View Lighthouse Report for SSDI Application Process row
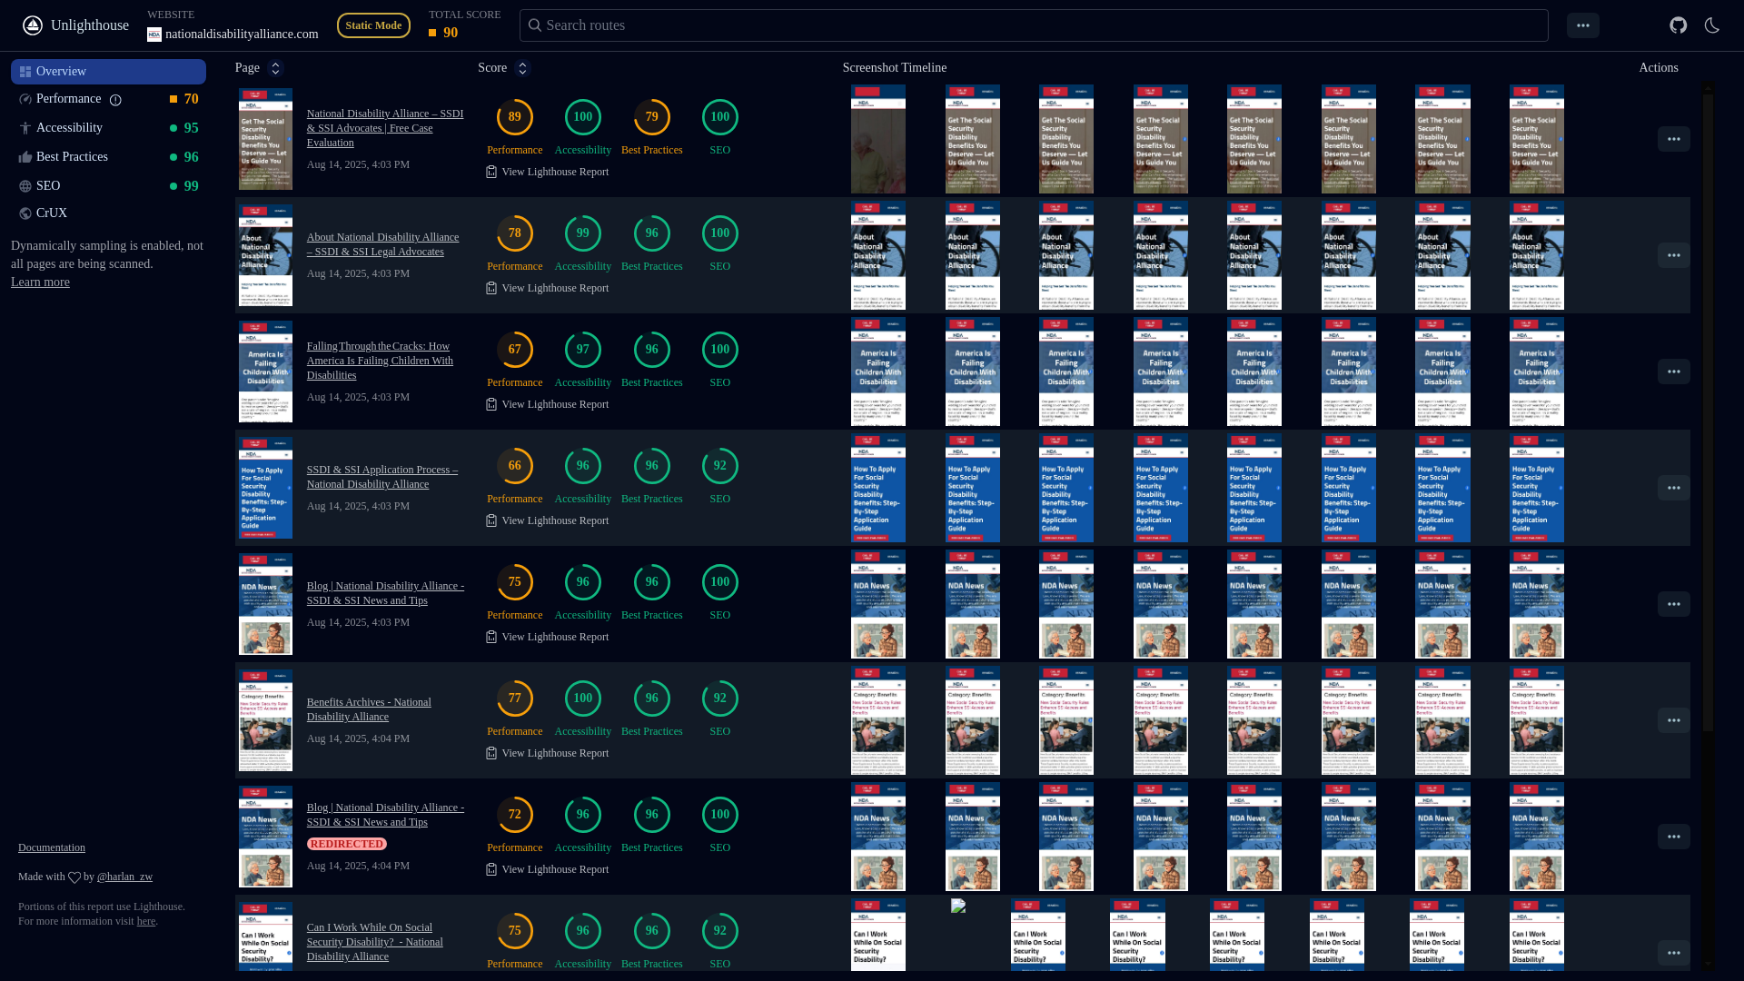 coord(548,520)
